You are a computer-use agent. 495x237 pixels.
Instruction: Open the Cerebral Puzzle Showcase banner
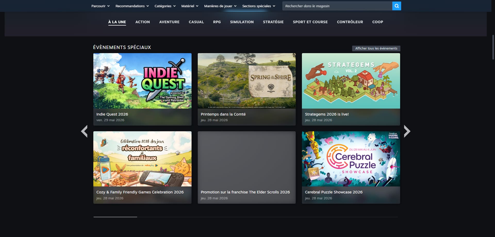tap(351, 159)
